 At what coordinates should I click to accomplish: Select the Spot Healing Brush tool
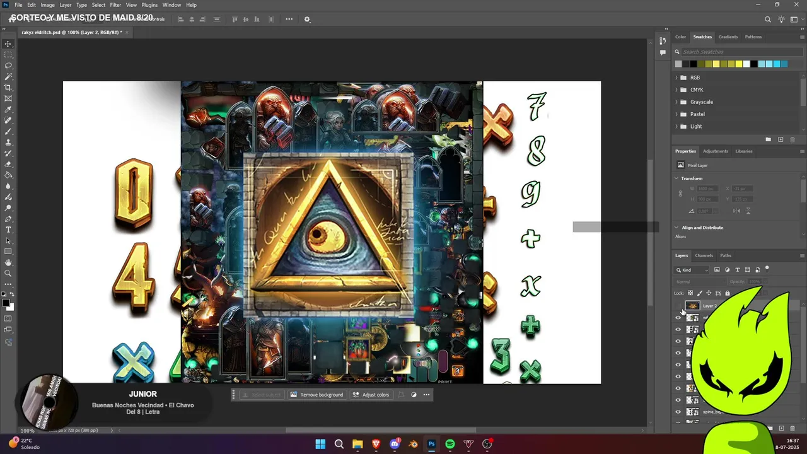coord(8,120)
